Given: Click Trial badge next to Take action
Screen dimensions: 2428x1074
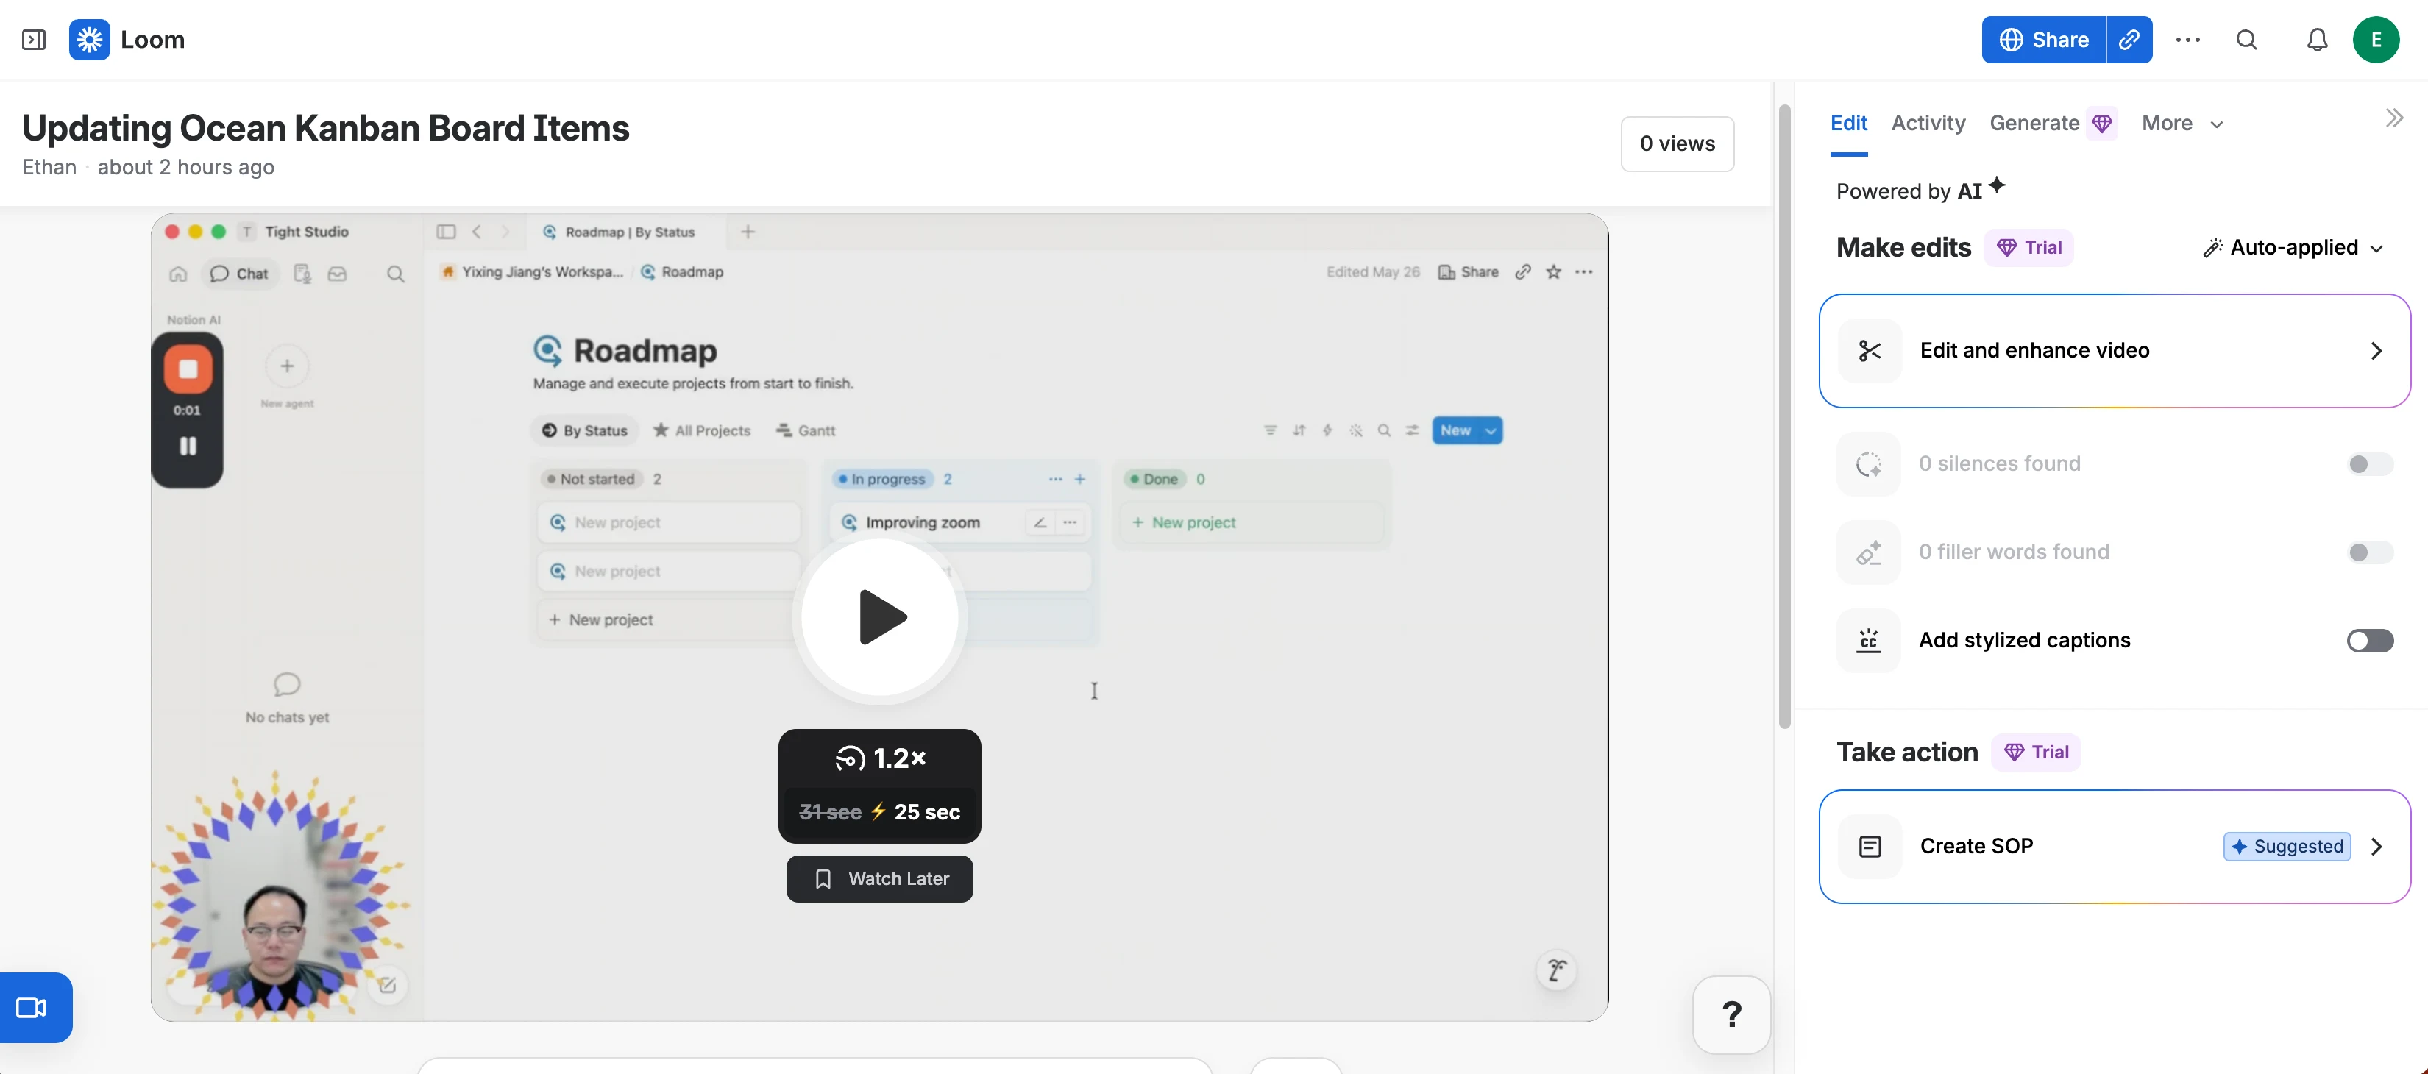Looking at the screenshot, I should pos(2036,752).
